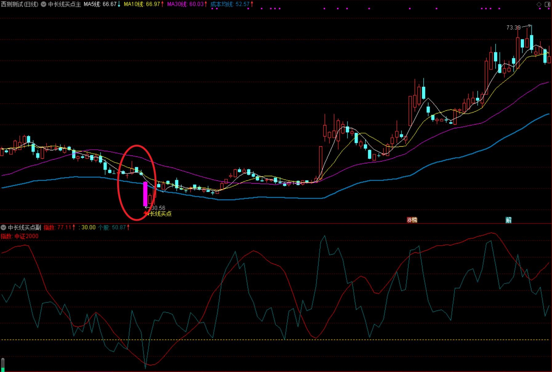Click the 30.56 low price annotation
The height and width of the screenshot is (372, 552).
coord(158,208)
